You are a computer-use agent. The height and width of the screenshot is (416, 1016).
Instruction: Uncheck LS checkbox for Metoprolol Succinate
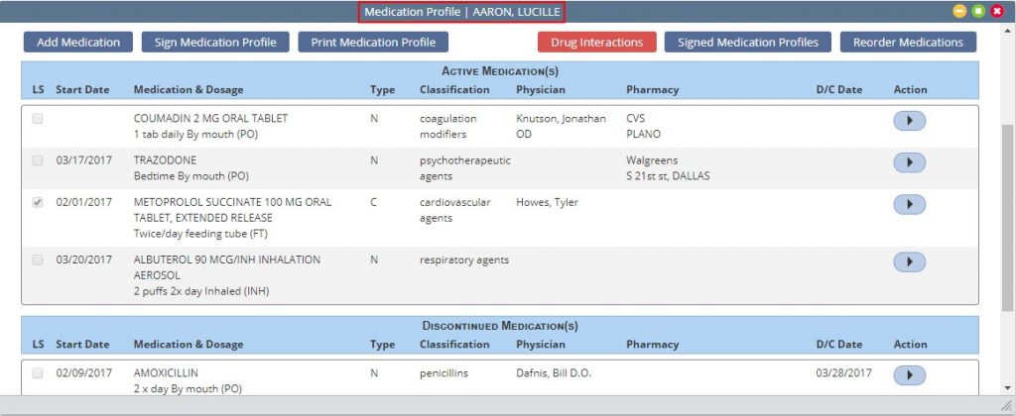(x=38, y=203)
